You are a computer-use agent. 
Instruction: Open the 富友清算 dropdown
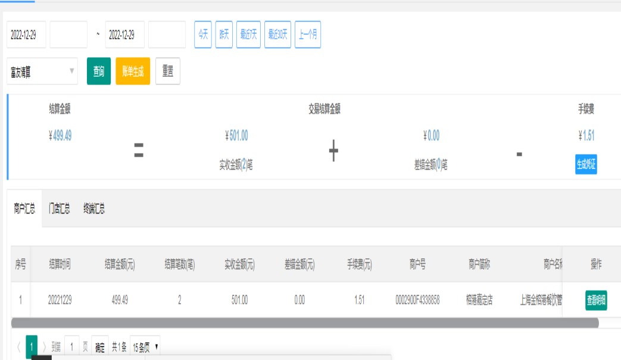[x=42, y=71]
